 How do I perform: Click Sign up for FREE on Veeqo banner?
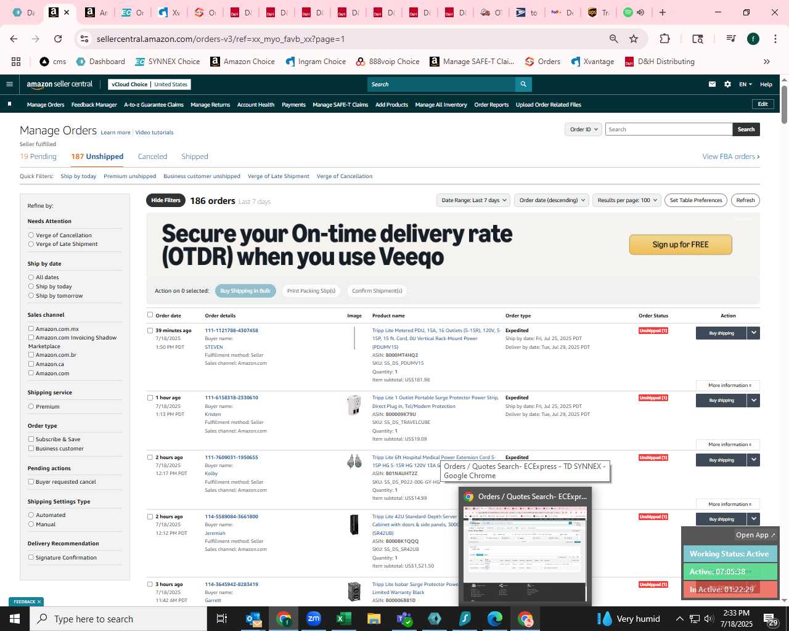click(681, 245)
